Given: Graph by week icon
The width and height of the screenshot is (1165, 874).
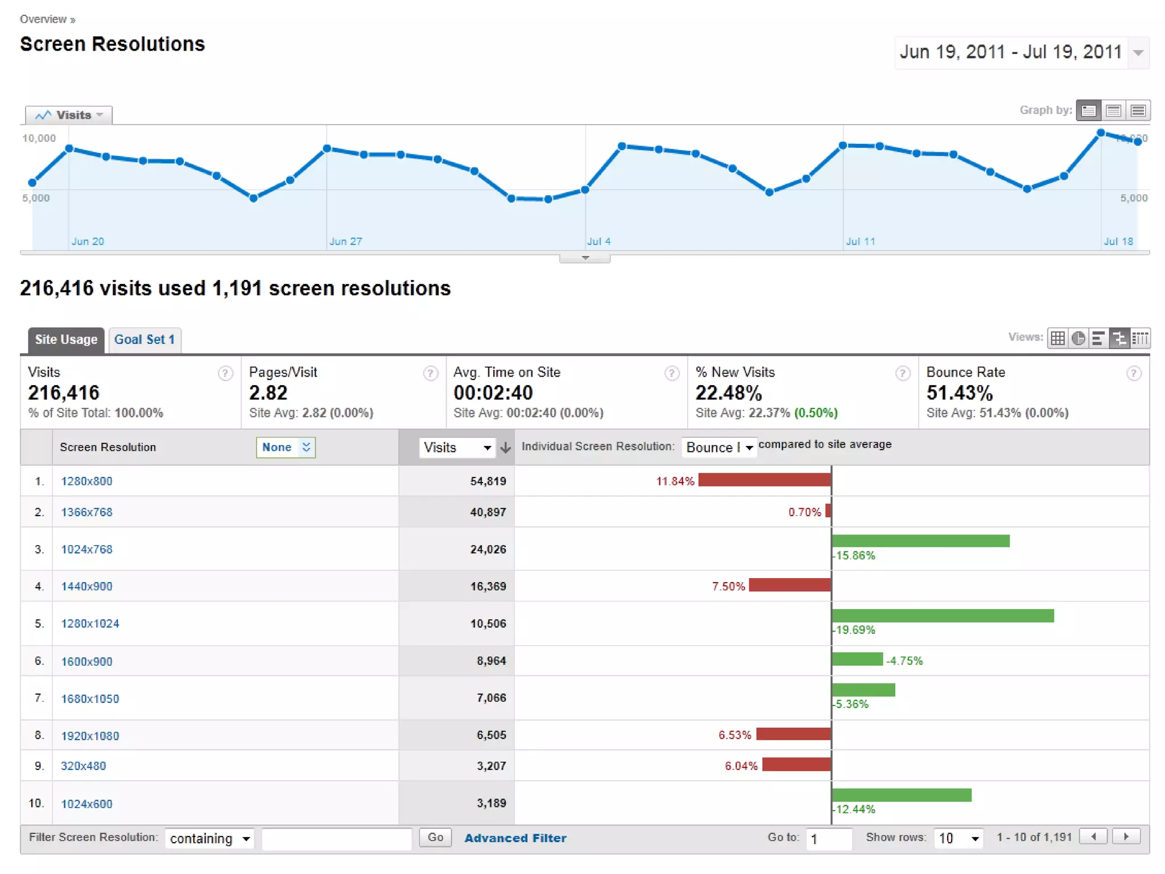Looking at the screenshot, I should 1114,110.
